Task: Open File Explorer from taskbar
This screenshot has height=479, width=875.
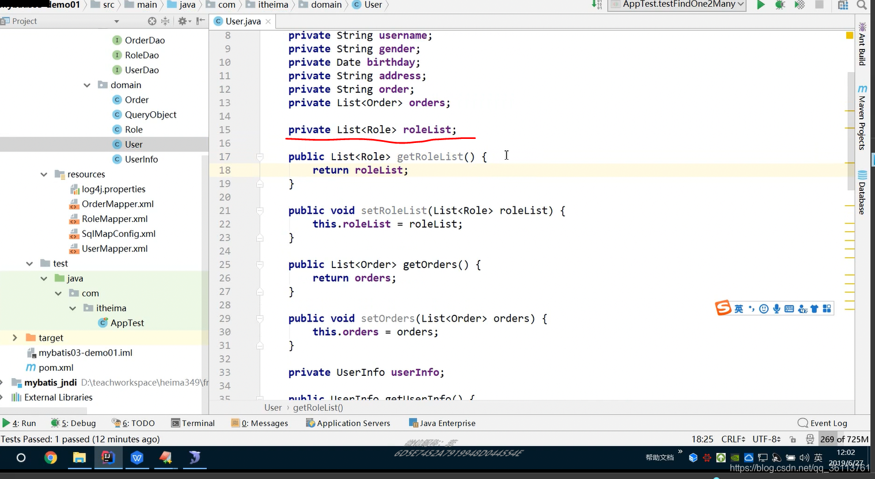Action: [79, 458]
